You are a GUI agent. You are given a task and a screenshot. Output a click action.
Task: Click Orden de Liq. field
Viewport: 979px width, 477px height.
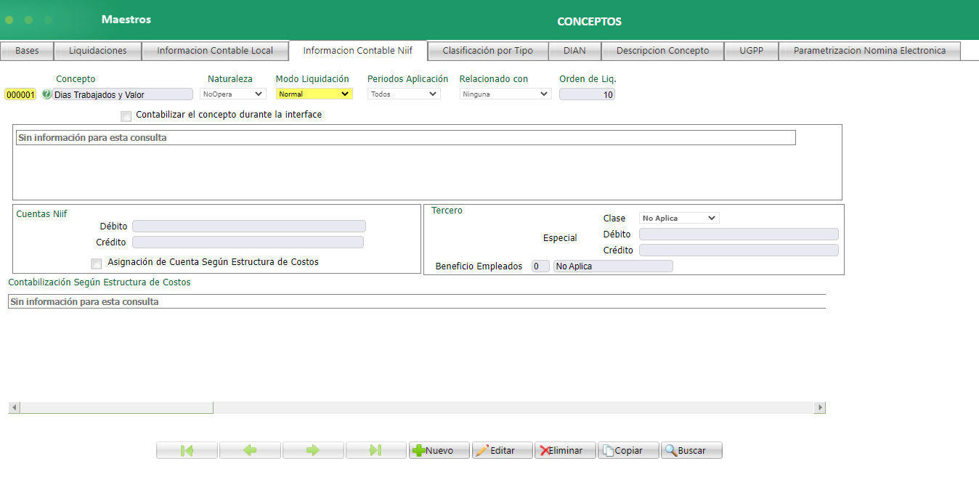pyautogui.click(x=587, y=94)
